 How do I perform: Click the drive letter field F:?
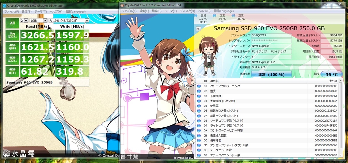pos(272,57)
